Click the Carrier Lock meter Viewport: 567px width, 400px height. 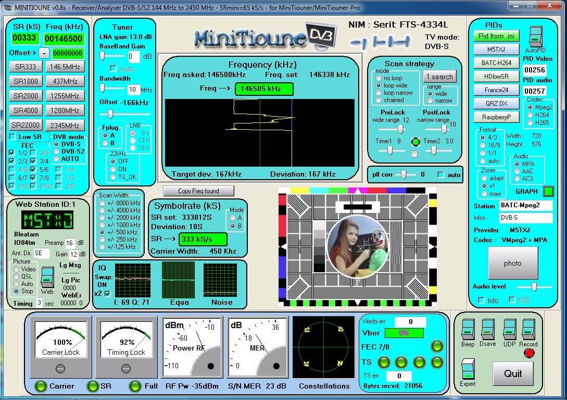tap(61, 346)
